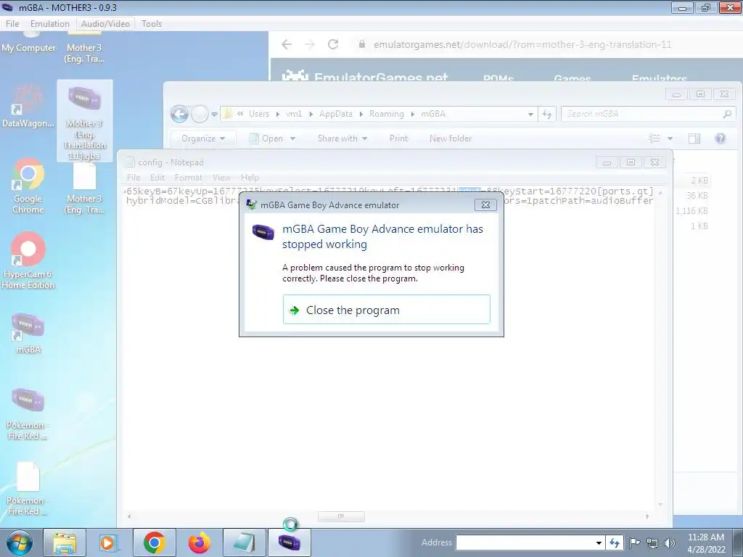Click the emulatorgames.net URL address bar
This screenshot has height=557, width=743.
pyautogui.click(x=522, y=44)
